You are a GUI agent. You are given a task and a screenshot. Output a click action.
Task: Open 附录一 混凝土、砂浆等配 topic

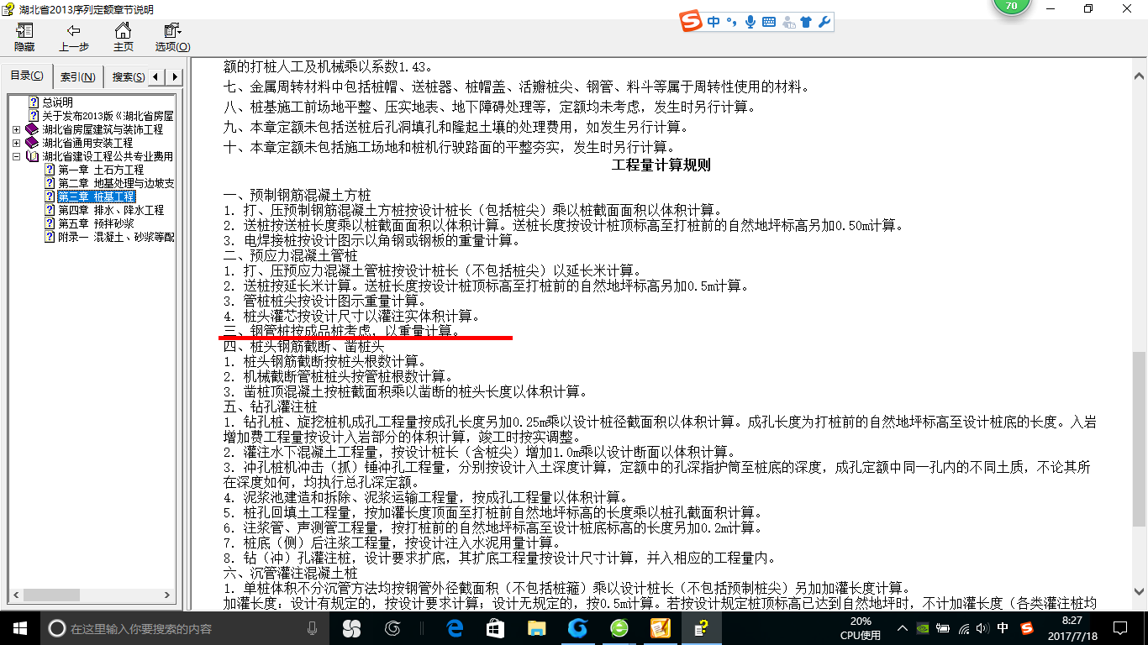pos(116,237)
